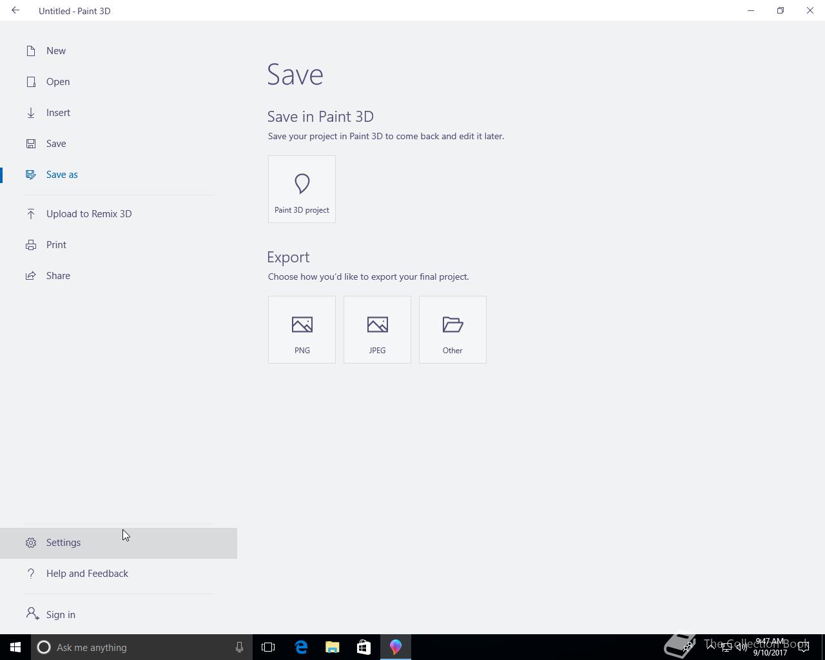The width and height of the screenshot is (825, 660).
Task: Export the project as PNG
Action: pos(302,329)
